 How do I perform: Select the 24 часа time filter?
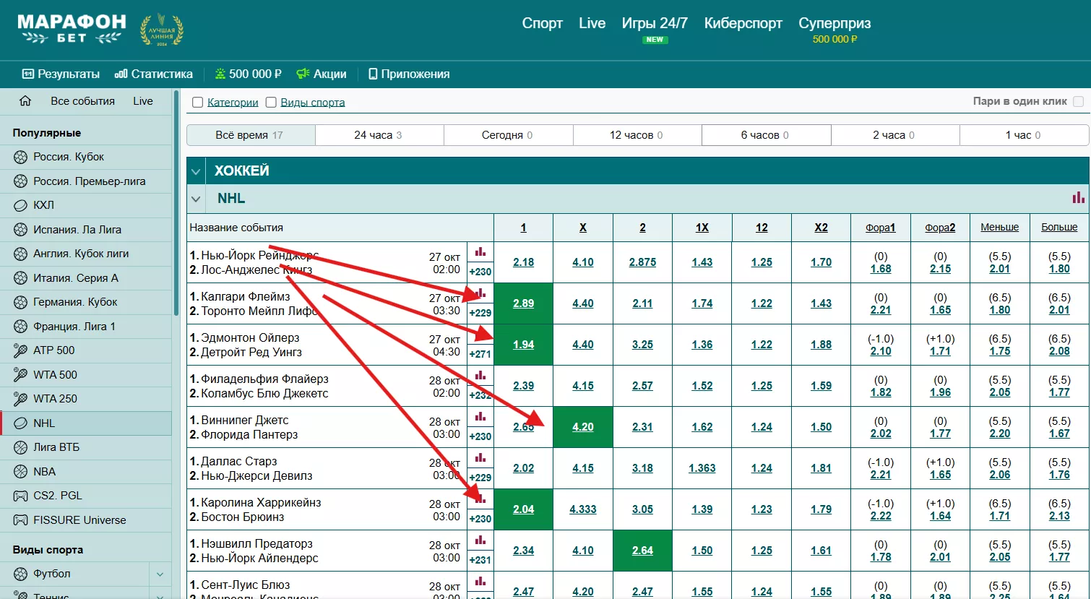point(379,135)
